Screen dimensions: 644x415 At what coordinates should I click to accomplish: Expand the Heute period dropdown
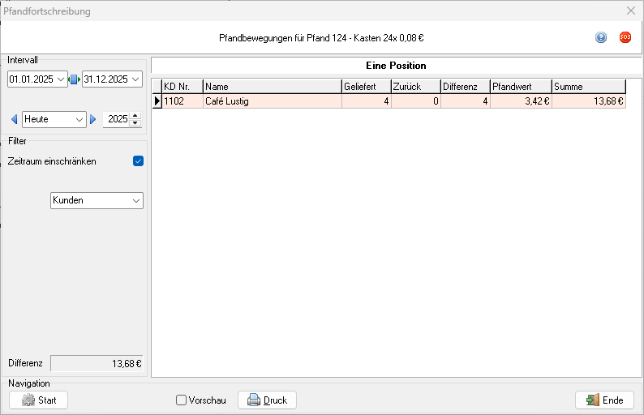[x=79, y=119]
